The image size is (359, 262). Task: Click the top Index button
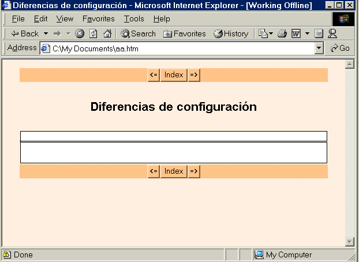174,75
